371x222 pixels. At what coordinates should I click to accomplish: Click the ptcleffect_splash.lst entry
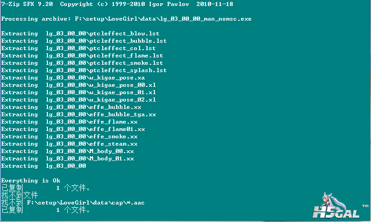84,70
